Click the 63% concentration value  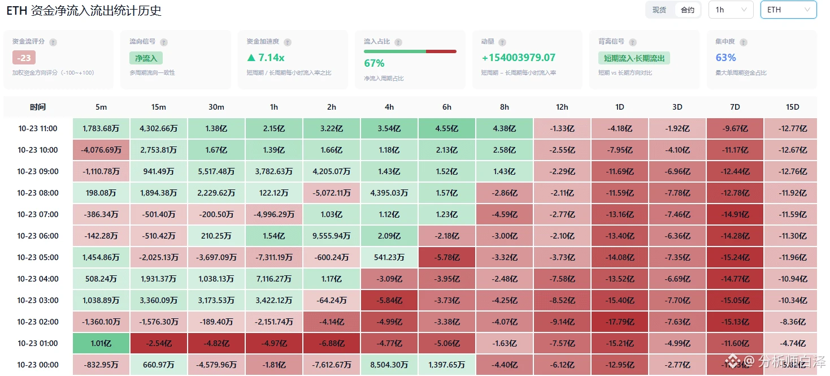tap(725, 58)
